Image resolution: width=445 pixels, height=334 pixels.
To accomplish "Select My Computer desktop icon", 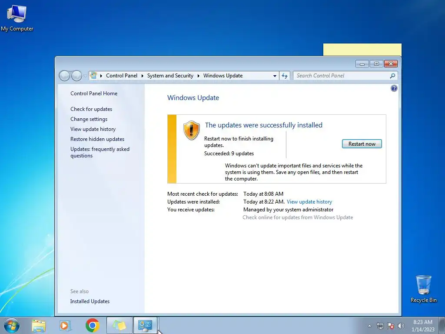I will [x=17, y=18].
